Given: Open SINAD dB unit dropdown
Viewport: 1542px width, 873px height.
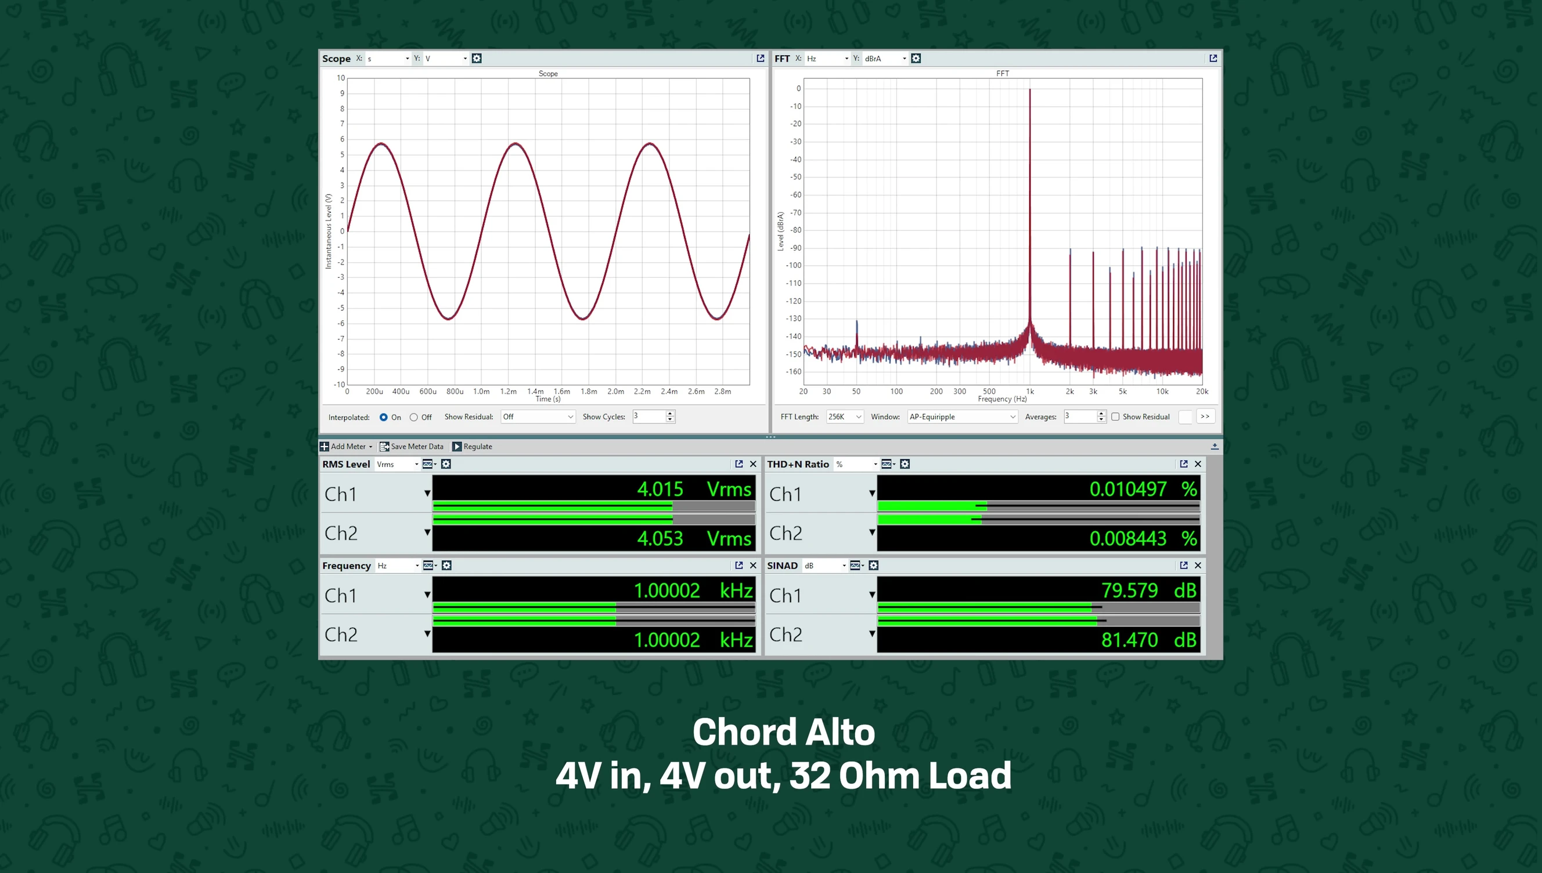Looking at the screenshot, I should coord(825,566).
